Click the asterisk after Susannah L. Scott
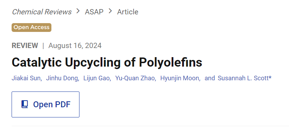The width and height of the screenshot is (289, 129). click(x=270, y=77)
